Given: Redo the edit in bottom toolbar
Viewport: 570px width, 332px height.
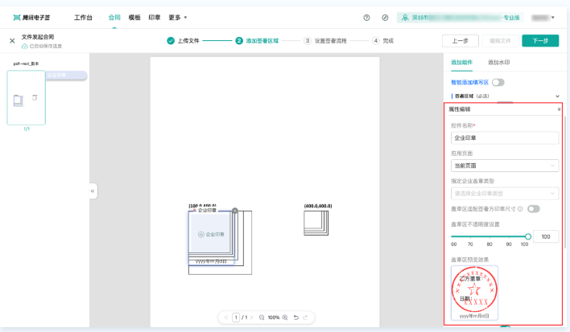Looking at the screenshot, I should (305, 318).
